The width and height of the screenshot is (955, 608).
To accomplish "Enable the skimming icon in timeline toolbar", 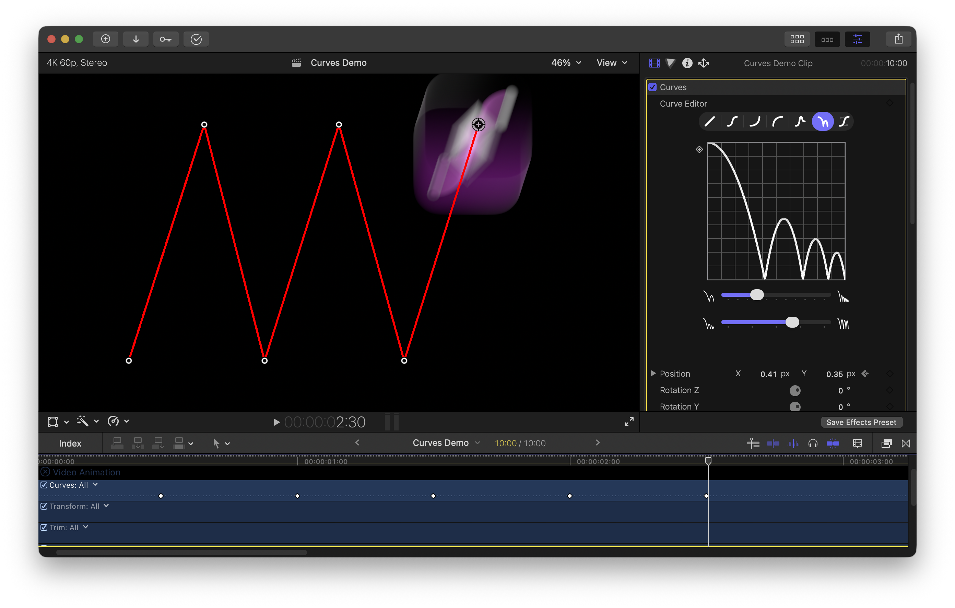I will (x=773, y=443).
